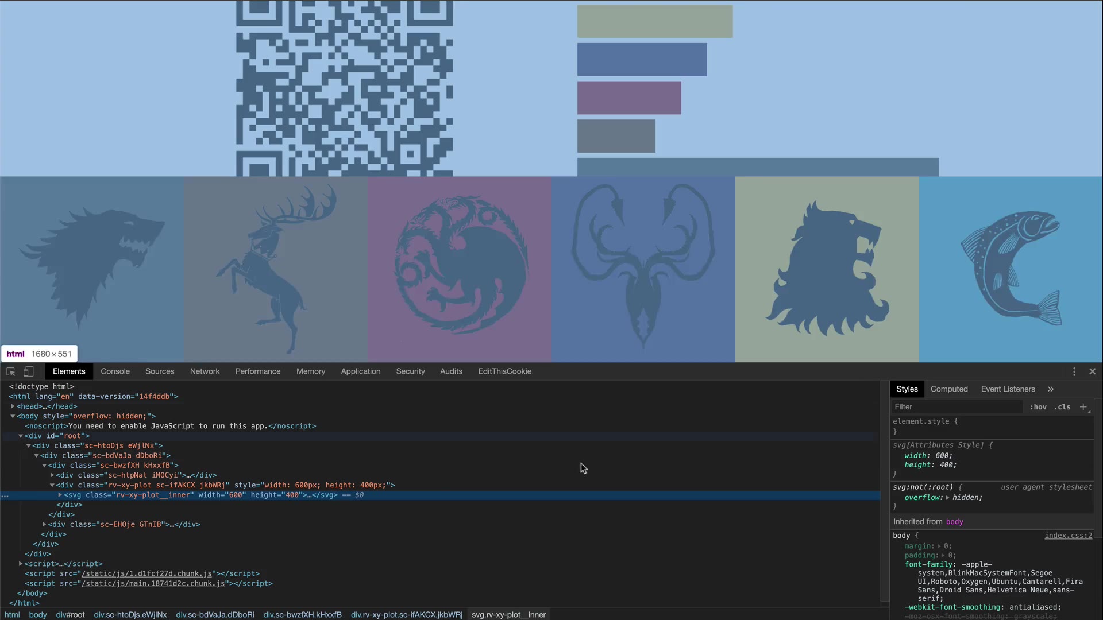Image resolution: width=1103 pixels, height=620 pixels.
Task: Toggle the device toolbar icon
Action: (28, 371)
